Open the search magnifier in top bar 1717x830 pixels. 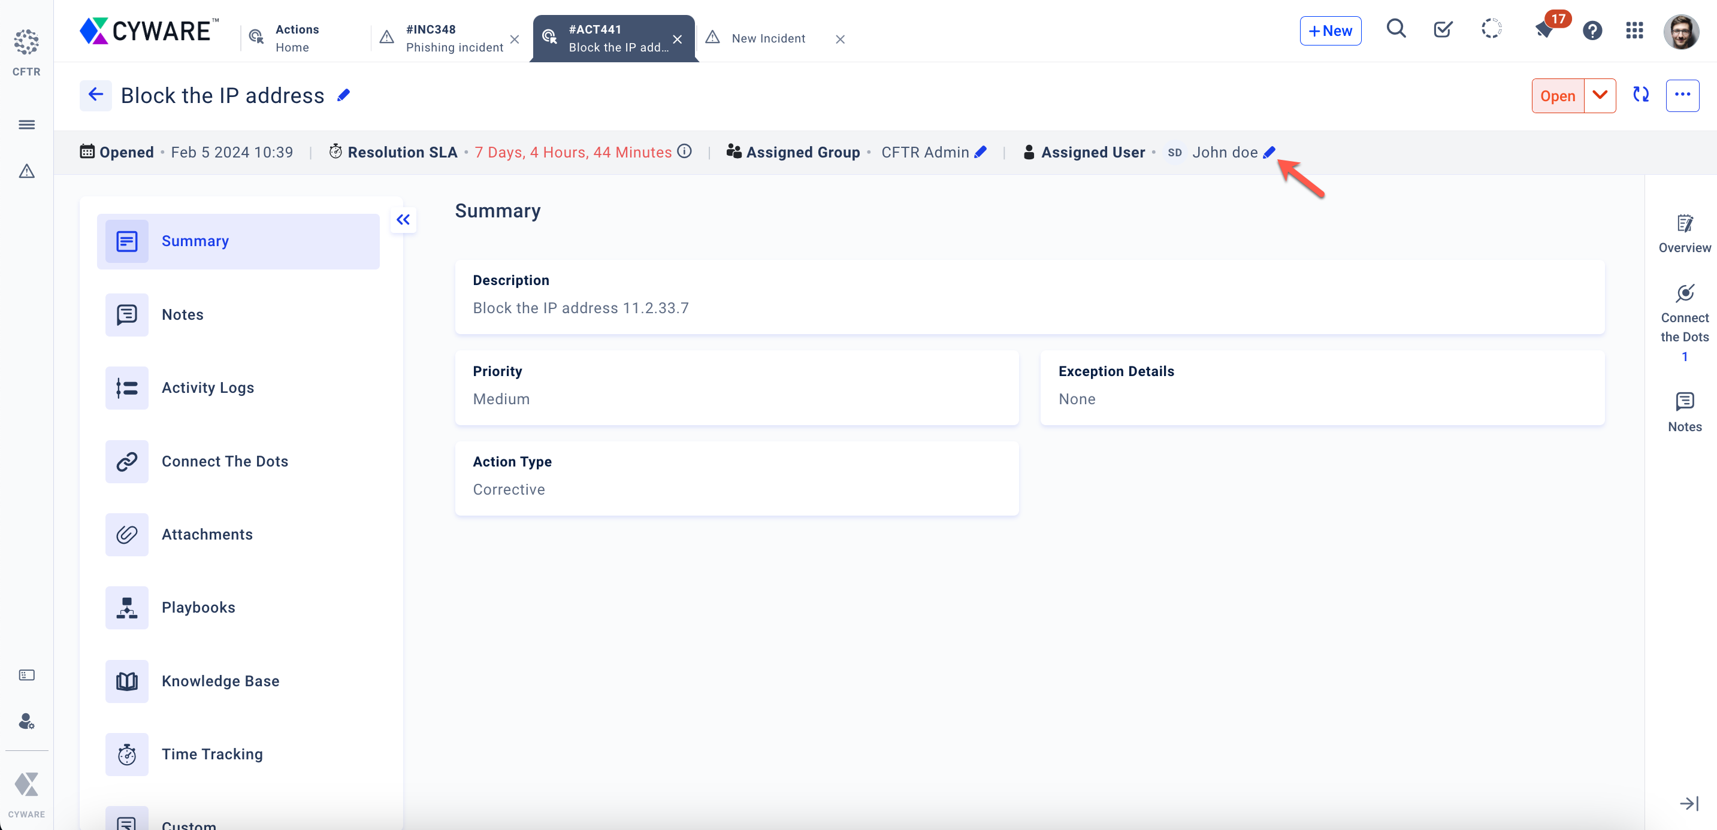click(x=1396, y=29)
